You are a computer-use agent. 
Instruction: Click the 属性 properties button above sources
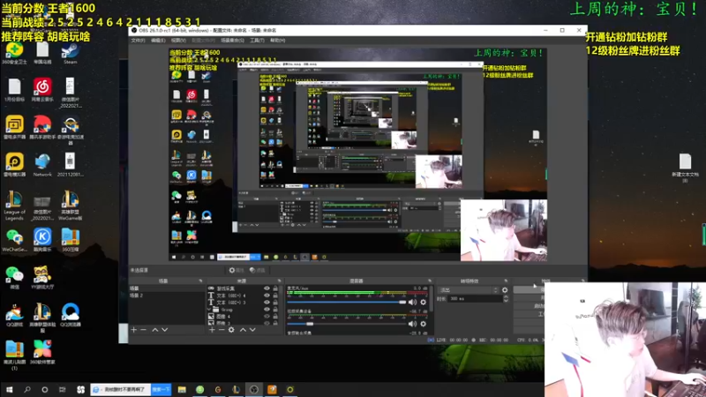point(237,270)
